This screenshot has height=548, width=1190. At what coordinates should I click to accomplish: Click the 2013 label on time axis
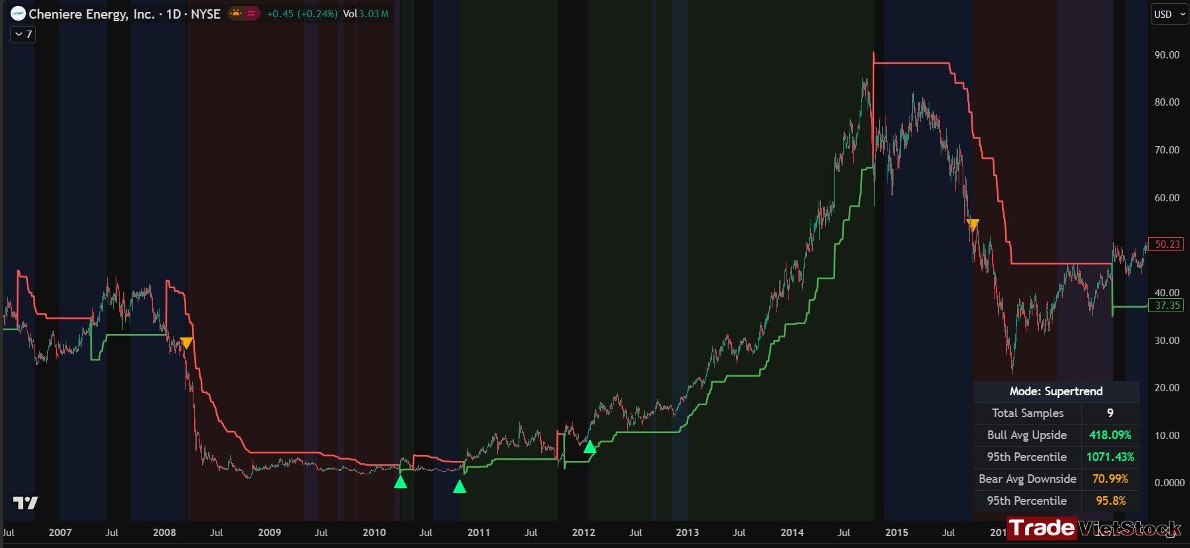click(x=687, y=533)
